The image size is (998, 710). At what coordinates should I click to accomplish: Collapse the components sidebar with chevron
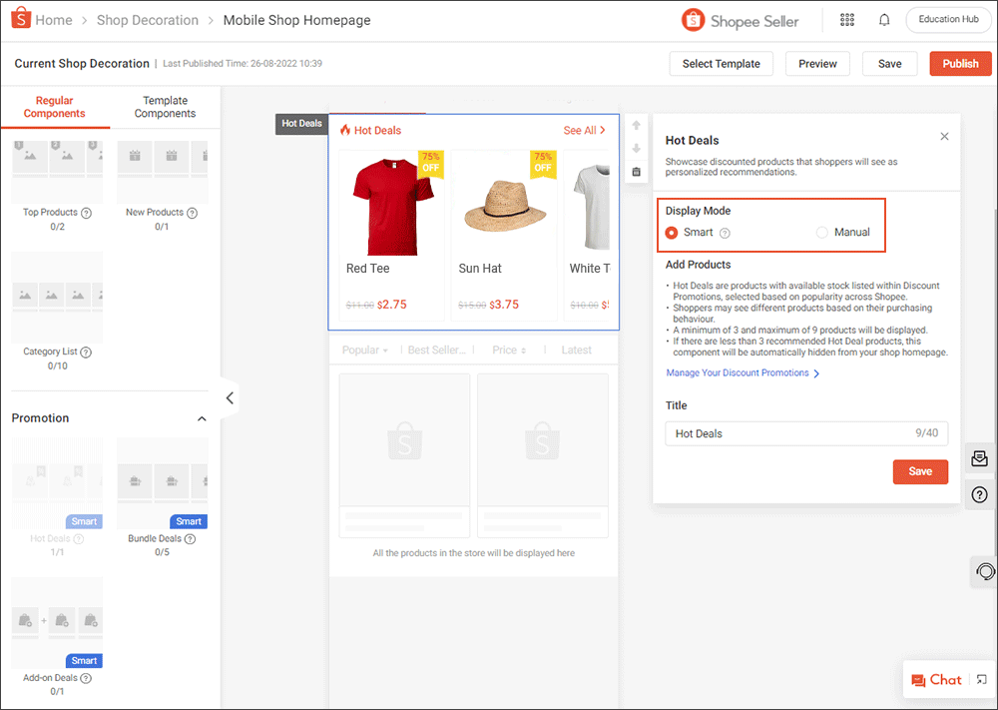point(229,397)
